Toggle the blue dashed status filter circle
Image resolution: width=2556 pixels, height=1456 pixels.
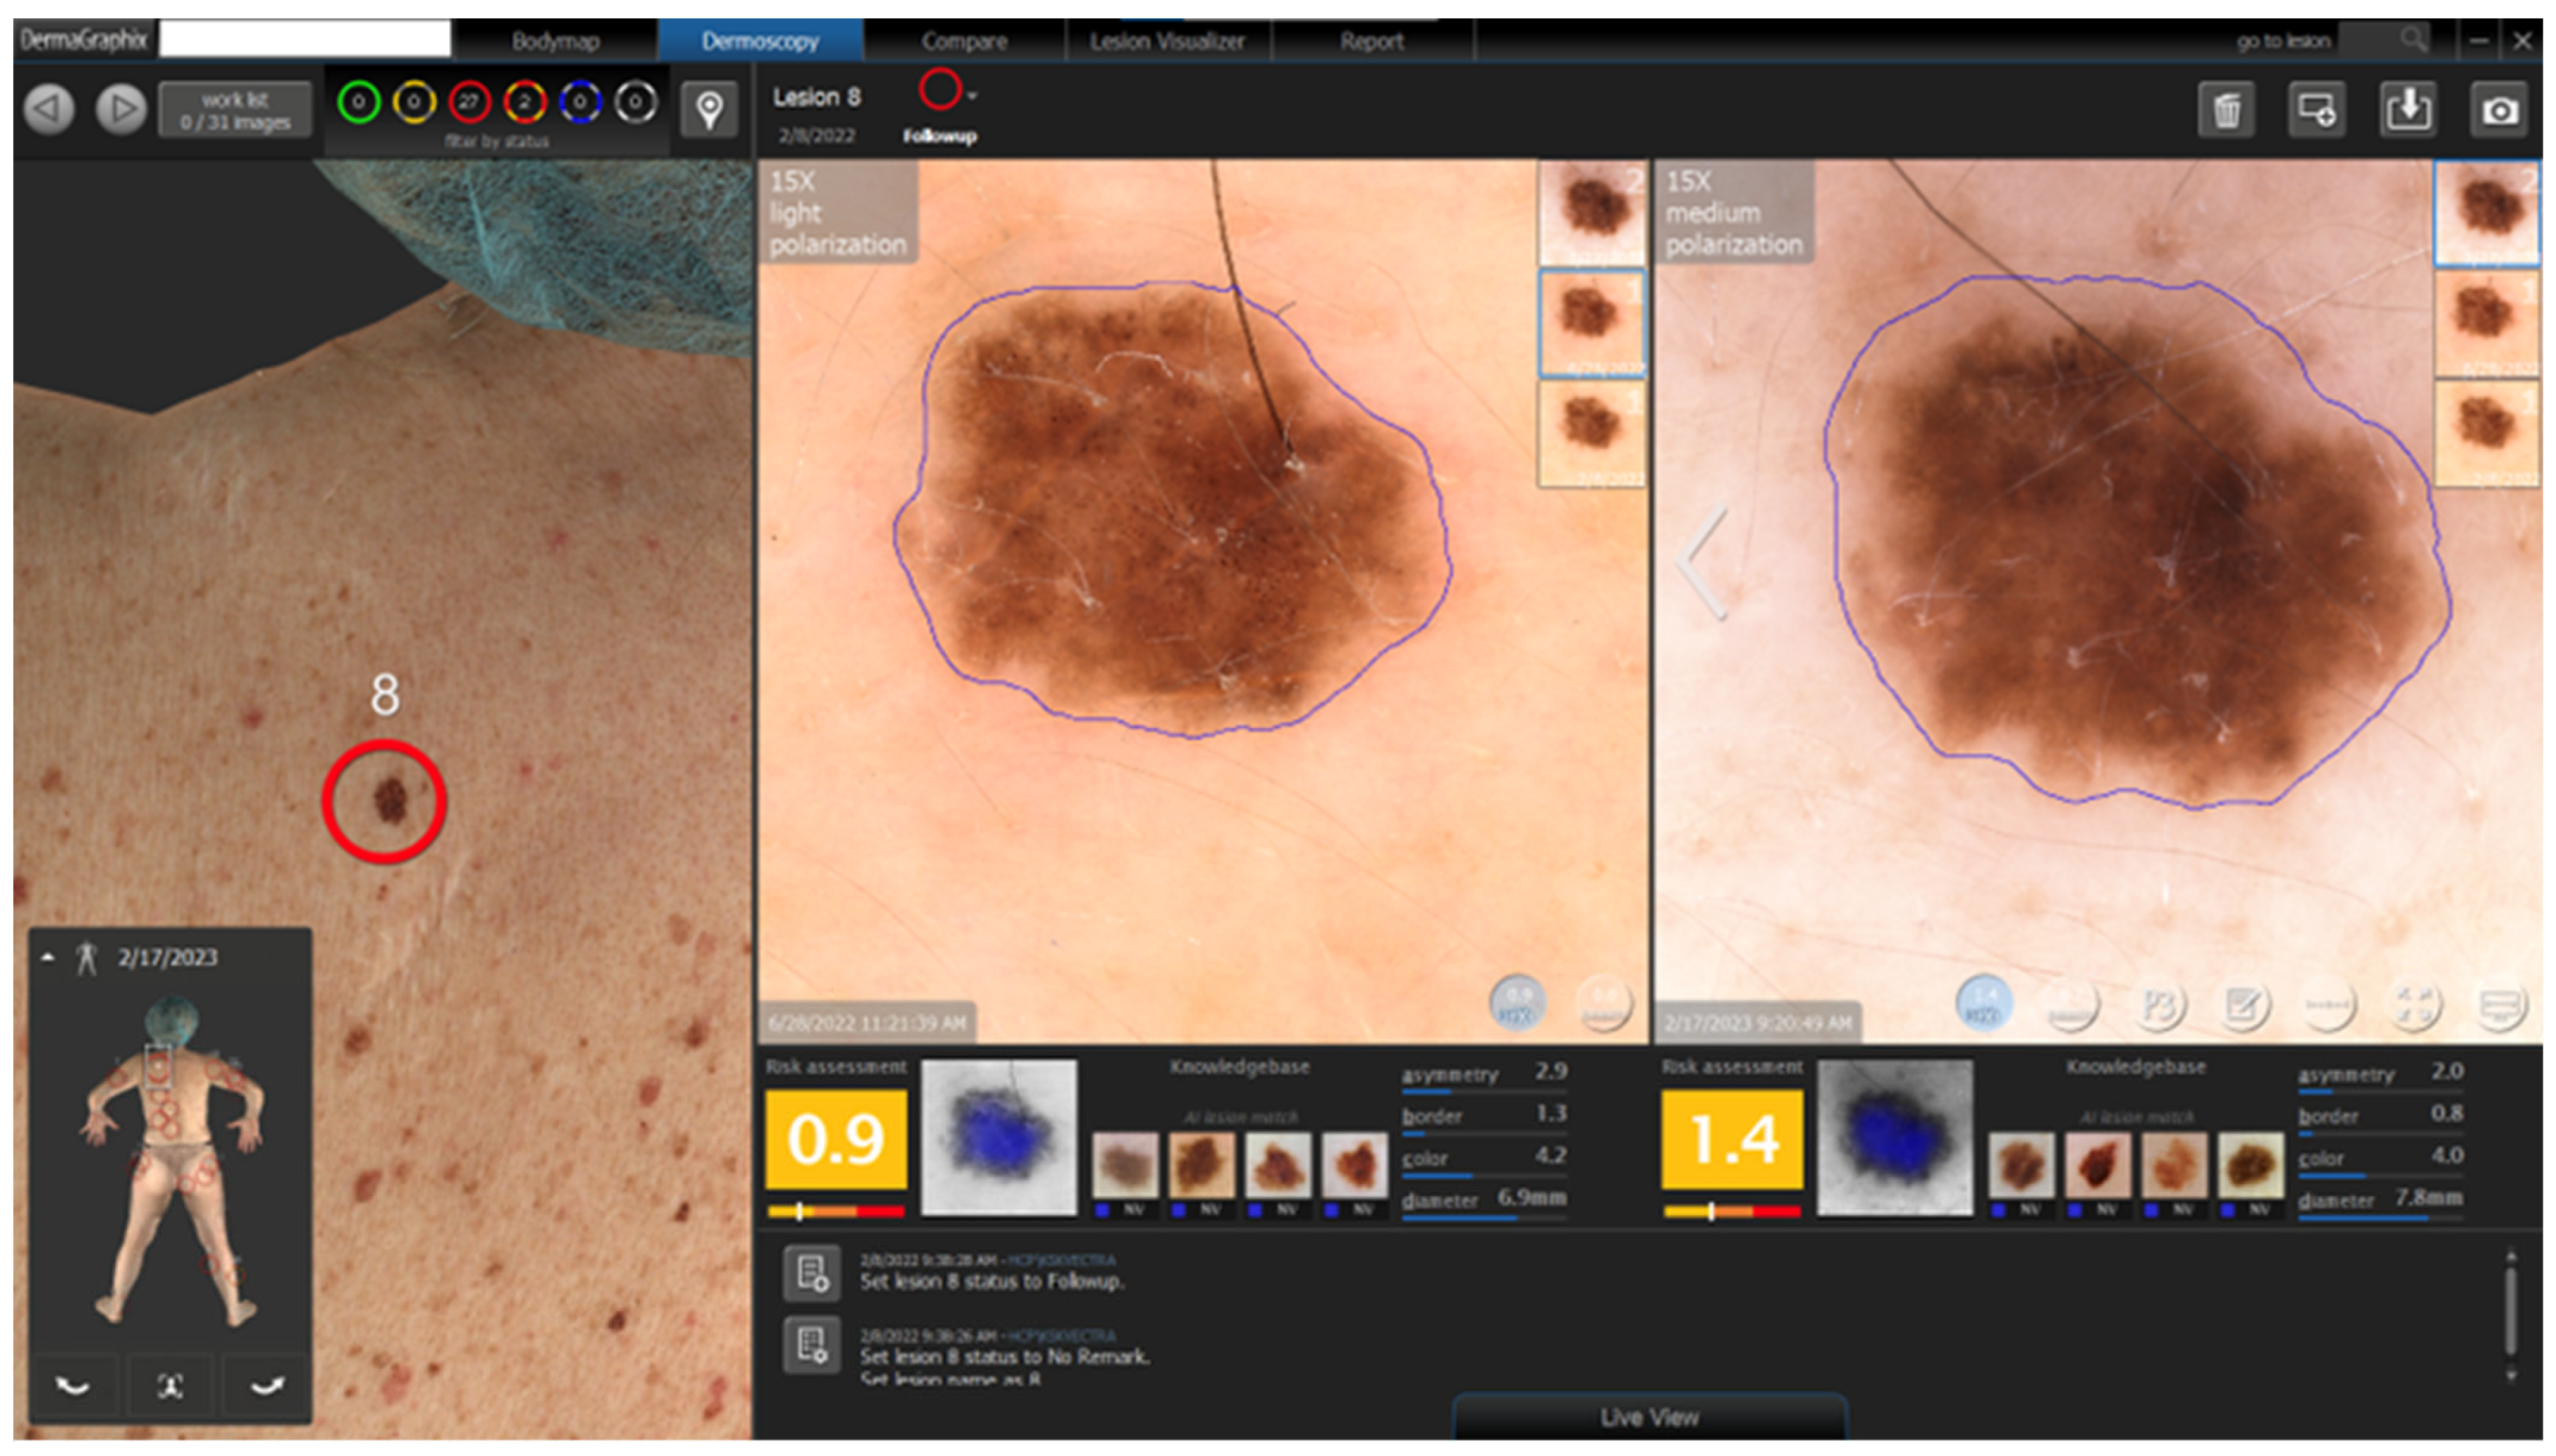[579, 102]
